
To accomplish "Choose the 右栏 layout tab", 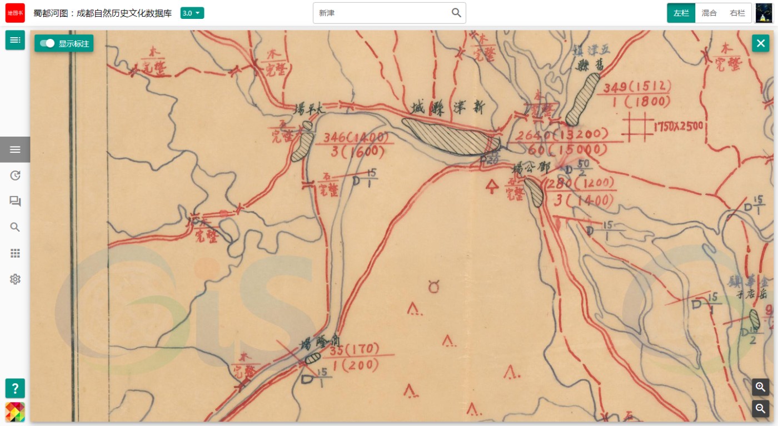I will point(737,13).
